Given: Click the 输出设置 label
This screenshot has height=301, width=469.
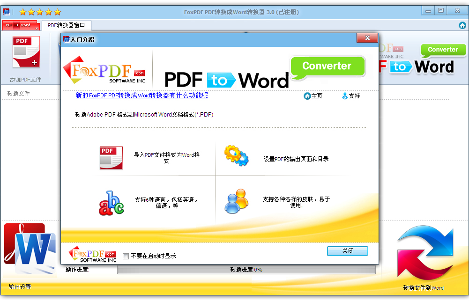Looking at the screenshot, I should pyautogui.click(x=20, y=287).
